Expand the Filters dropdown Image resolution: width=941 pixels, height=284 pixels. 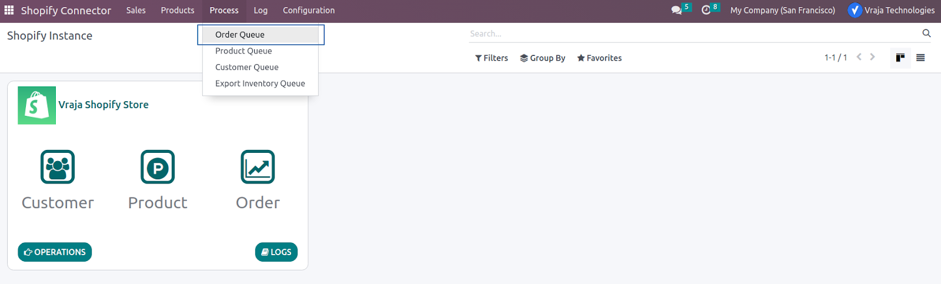pos(492,58)
